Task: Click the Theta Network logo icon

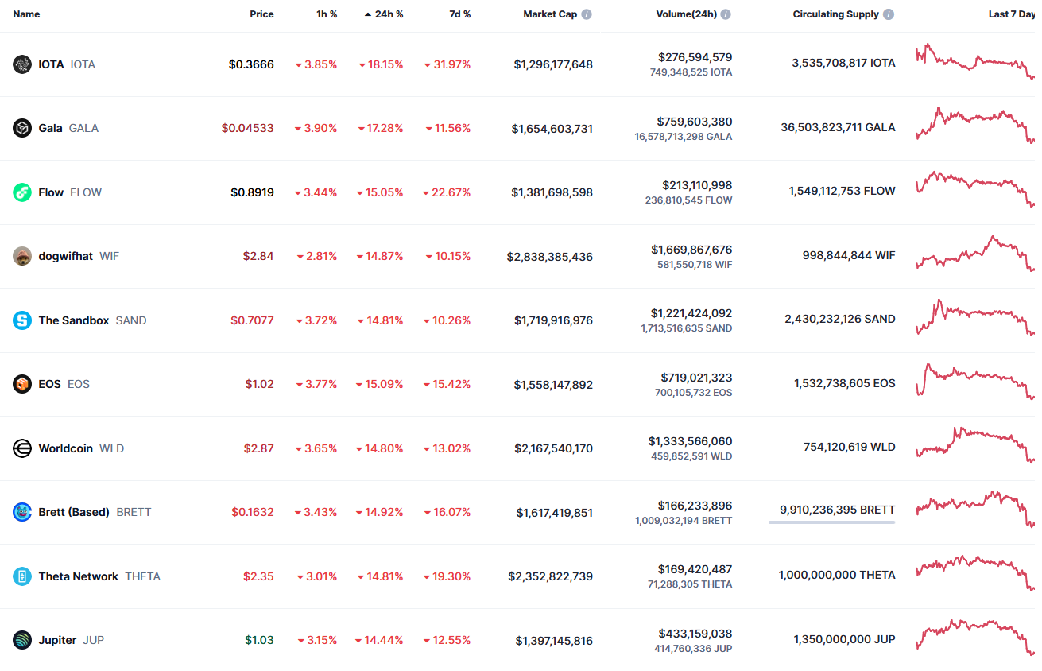Action: (x=22, y=576)
